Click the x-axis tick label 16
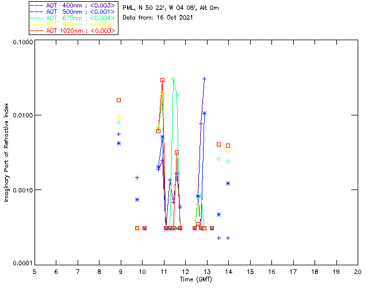This screenshot has width=368, height=294. click(271, 272)
